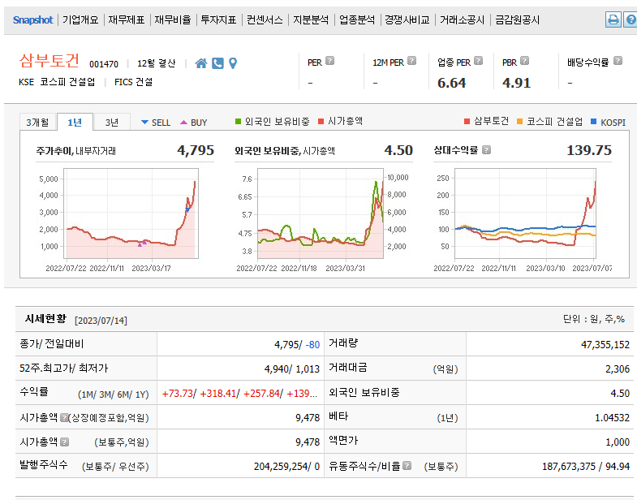Click stock code 001470
The image size is (637, 500).
coord(104,64)
